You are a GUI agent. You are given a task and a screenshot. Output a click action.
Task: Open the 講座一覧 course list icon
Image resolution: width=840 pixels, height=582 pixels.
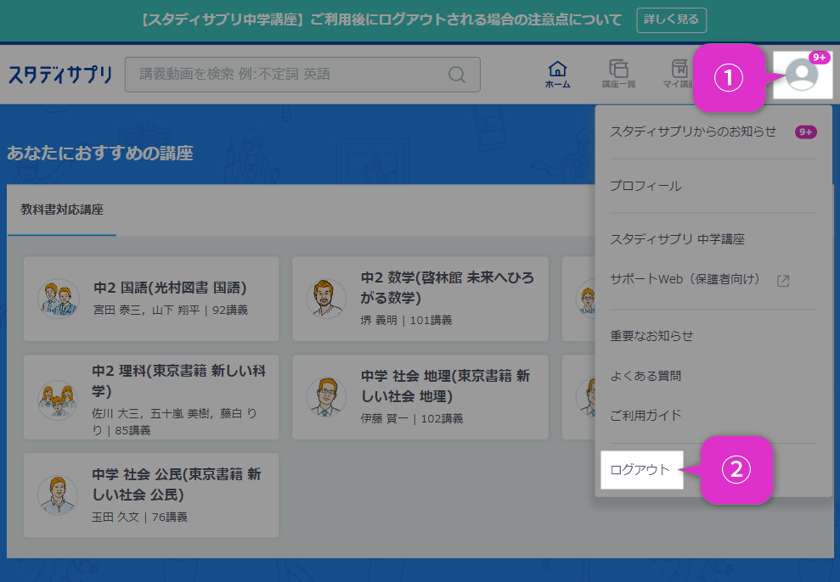coord(618,74)
